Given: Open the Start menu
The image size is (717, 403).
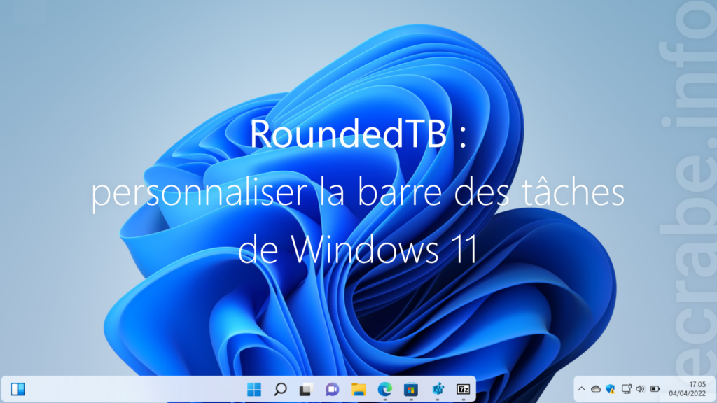Looking at the screenshot, I should pos(254,390).
